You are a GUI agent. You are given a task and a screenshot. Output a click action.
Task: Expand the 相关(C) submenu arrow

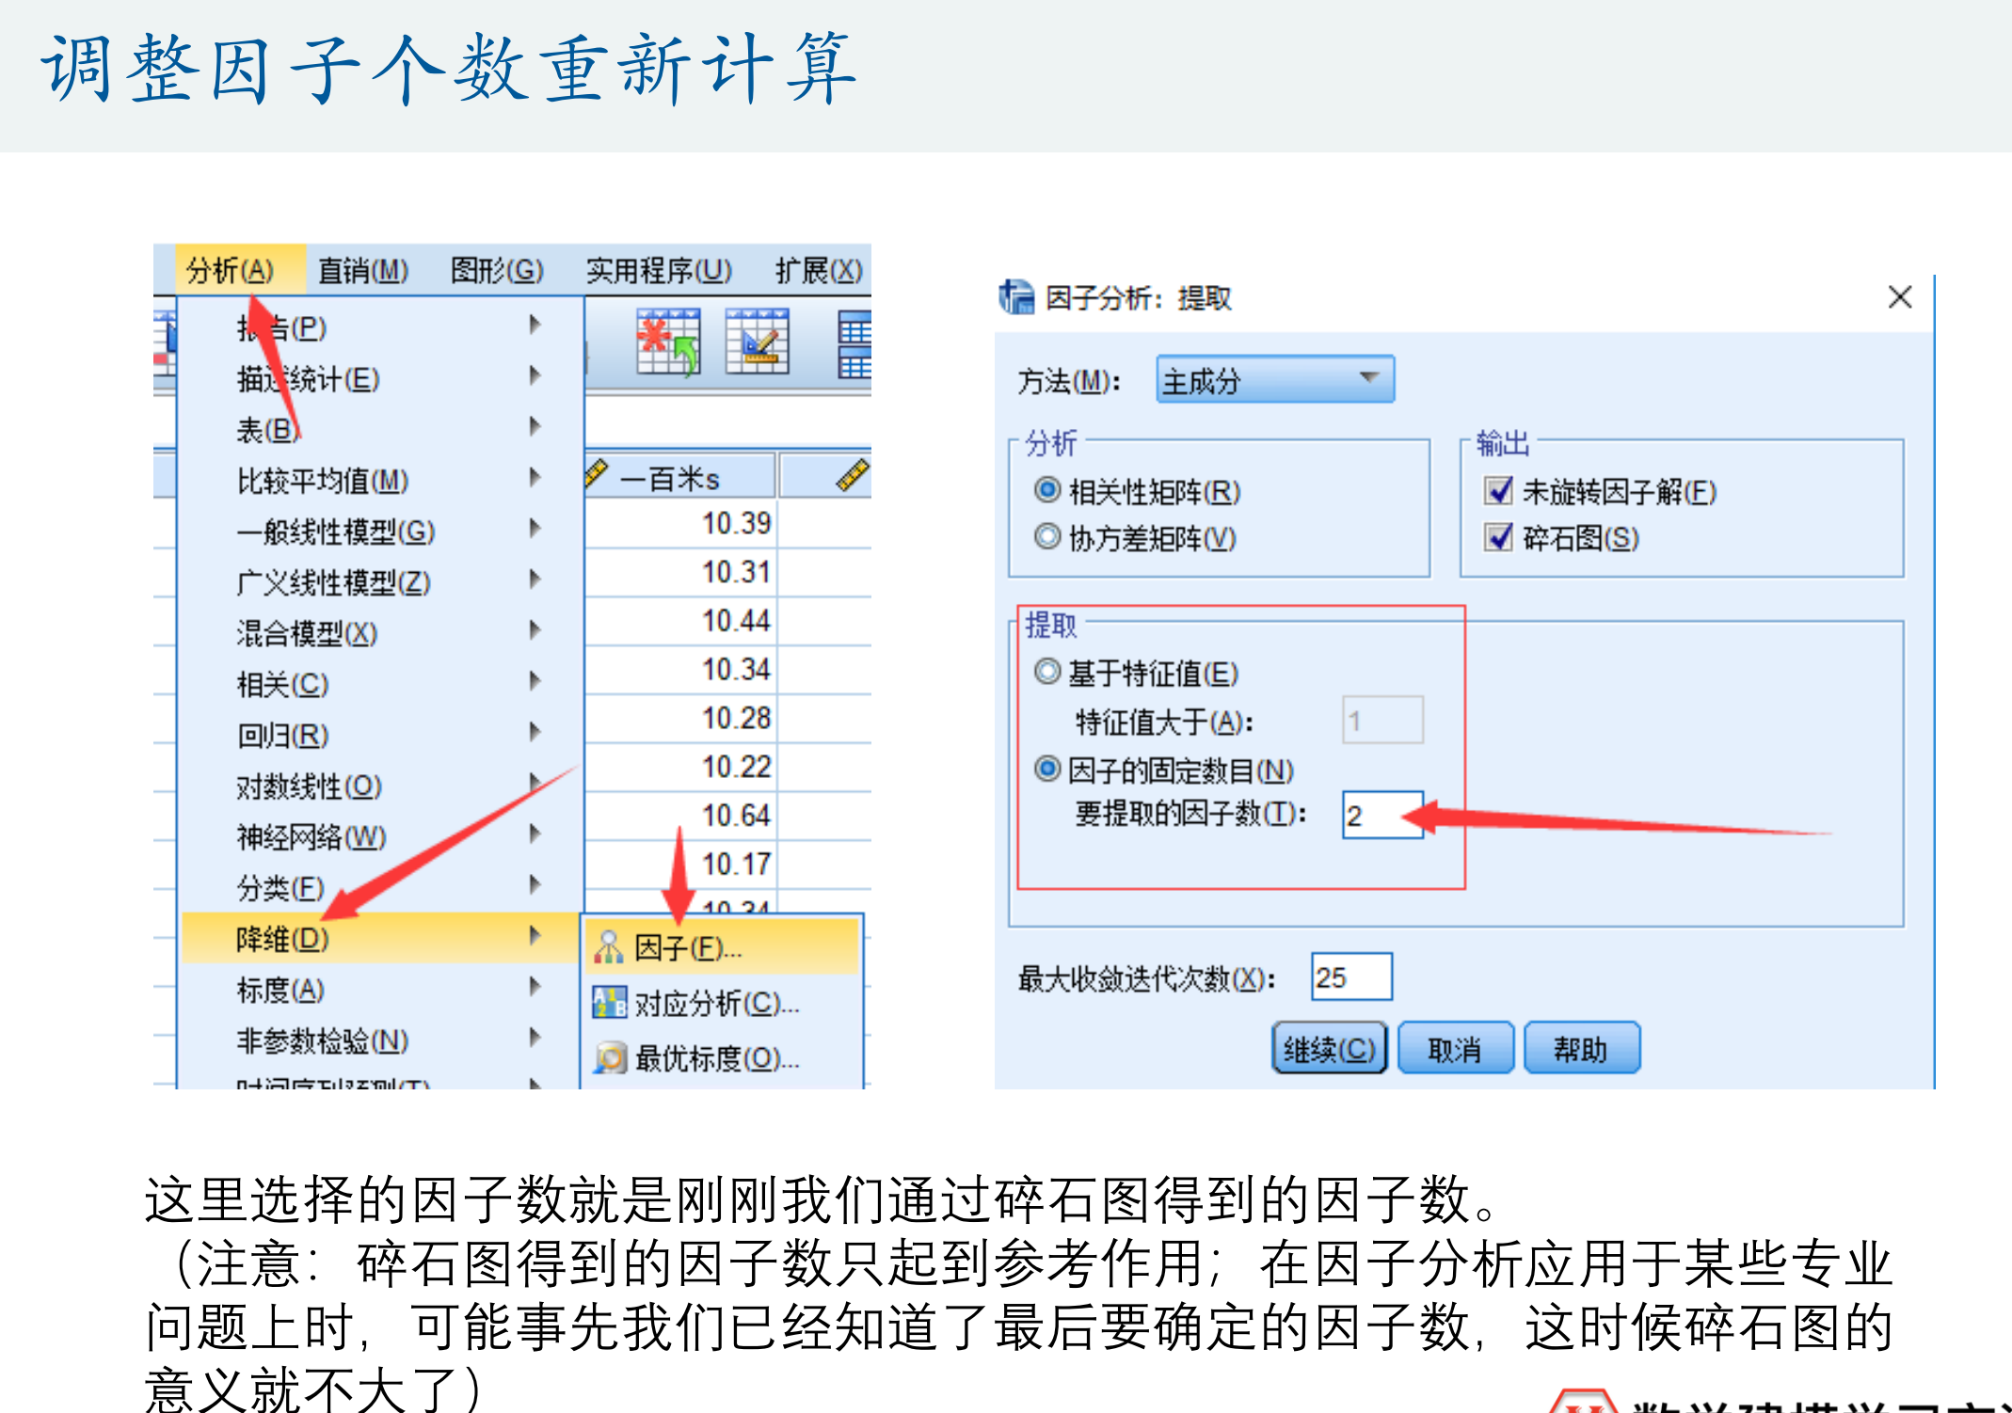[x=535, y=681]
